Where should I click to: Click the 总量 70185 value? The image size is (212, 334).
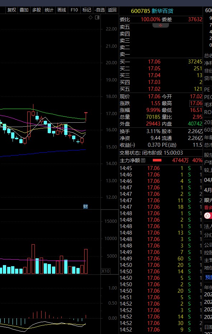(153, 117)
